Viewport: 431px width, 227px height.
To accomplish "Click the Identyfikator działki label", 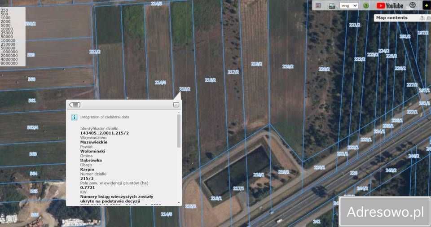I will click(x=99, y=128).
